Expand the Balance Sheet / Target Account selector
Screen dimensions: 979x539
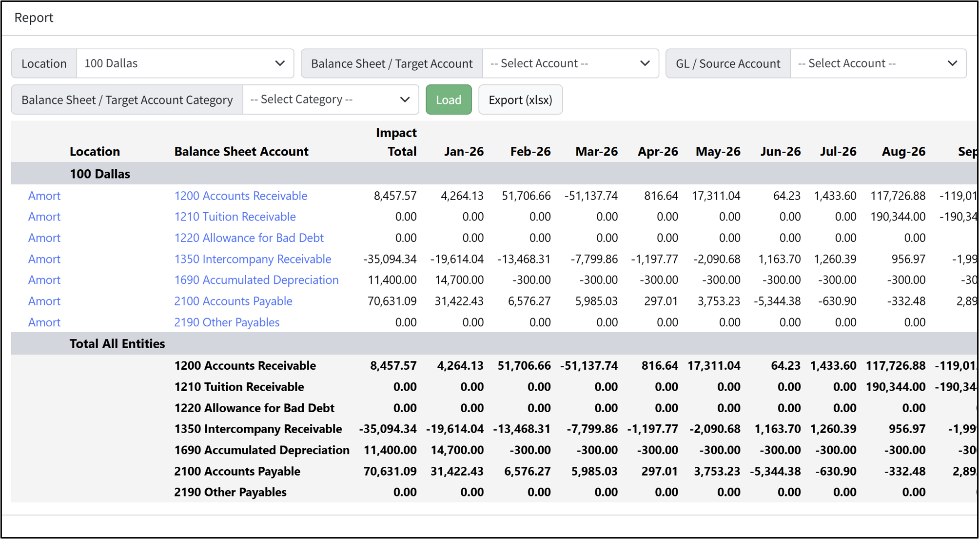coord(570,63)
